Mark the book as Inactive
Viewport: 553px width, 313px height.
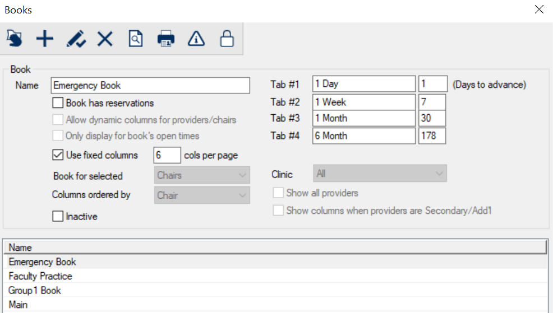58,217
